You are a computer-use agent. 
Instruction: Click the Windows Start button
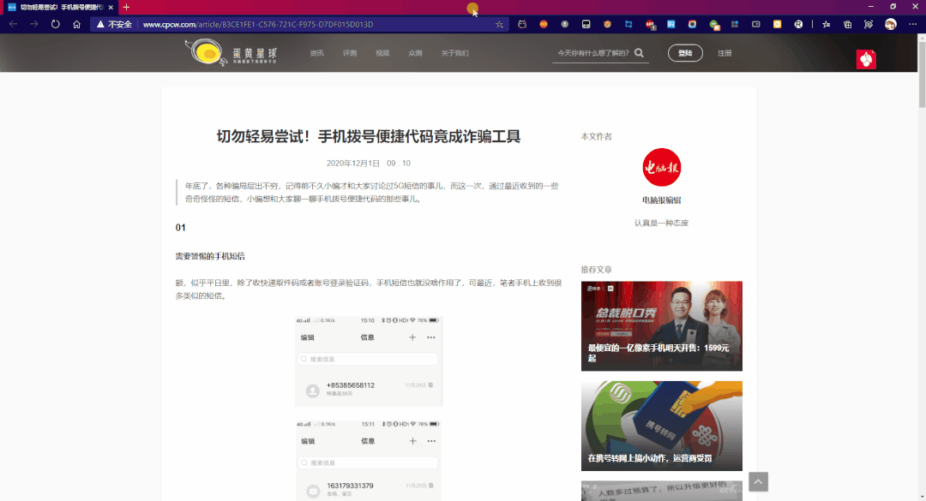pyautogui.click(x=9, y=497)
